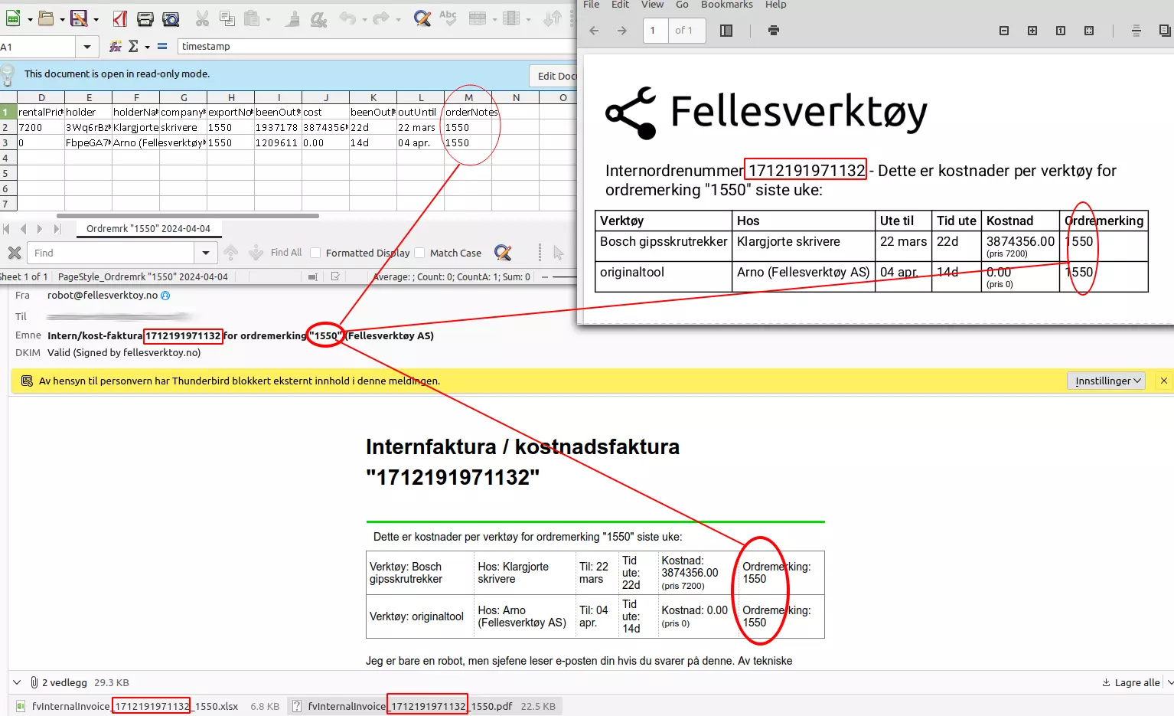This screenshot has width=1174, height=716.
Task: Open Print Preview in Calc toolbar
Action: pos(172,19)
